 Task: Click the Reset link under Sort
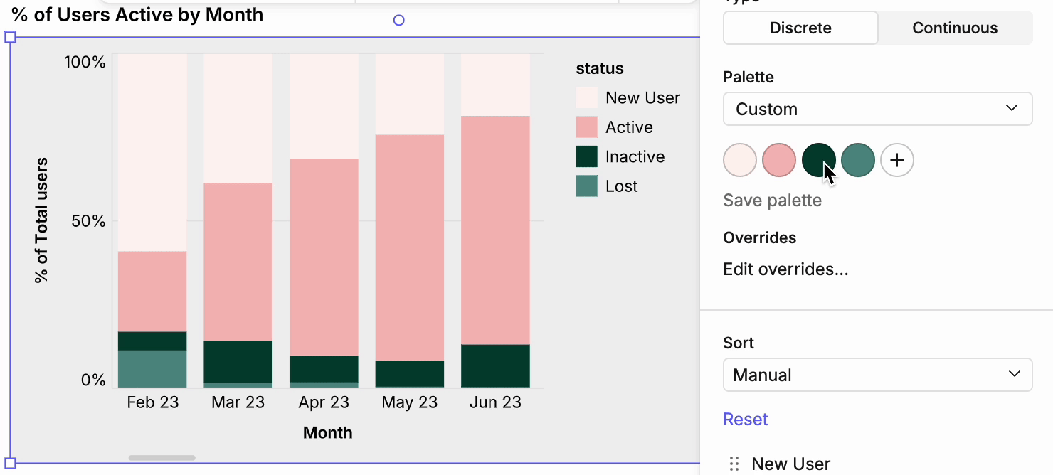(x=746, y=419)
